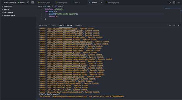Clear the debug console output
182x100 pixels.
(170, 25)
